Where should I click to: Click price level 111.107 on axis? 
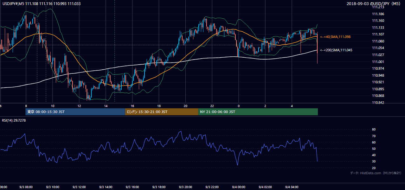click(x=379, y=34)
